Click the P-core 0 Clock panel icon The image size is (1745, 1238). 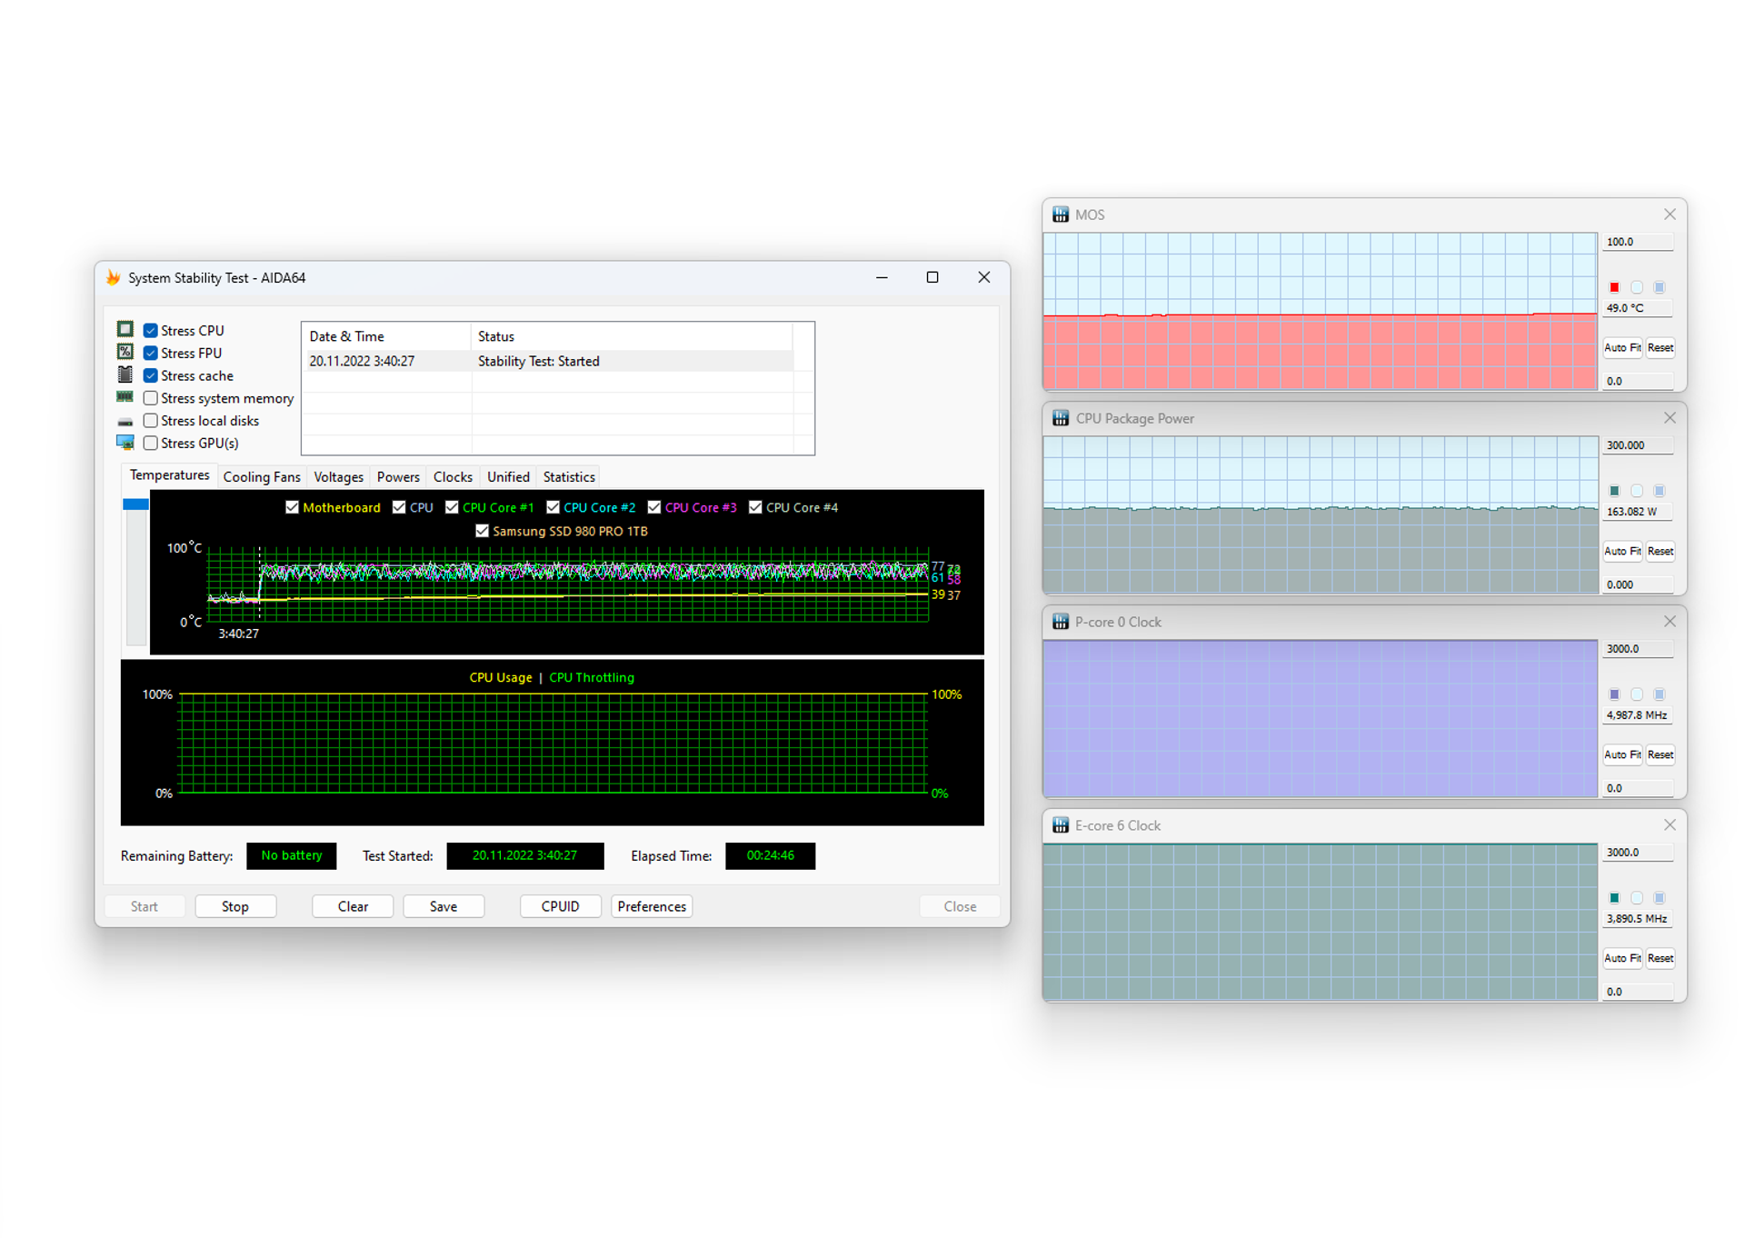(1061, 622)
